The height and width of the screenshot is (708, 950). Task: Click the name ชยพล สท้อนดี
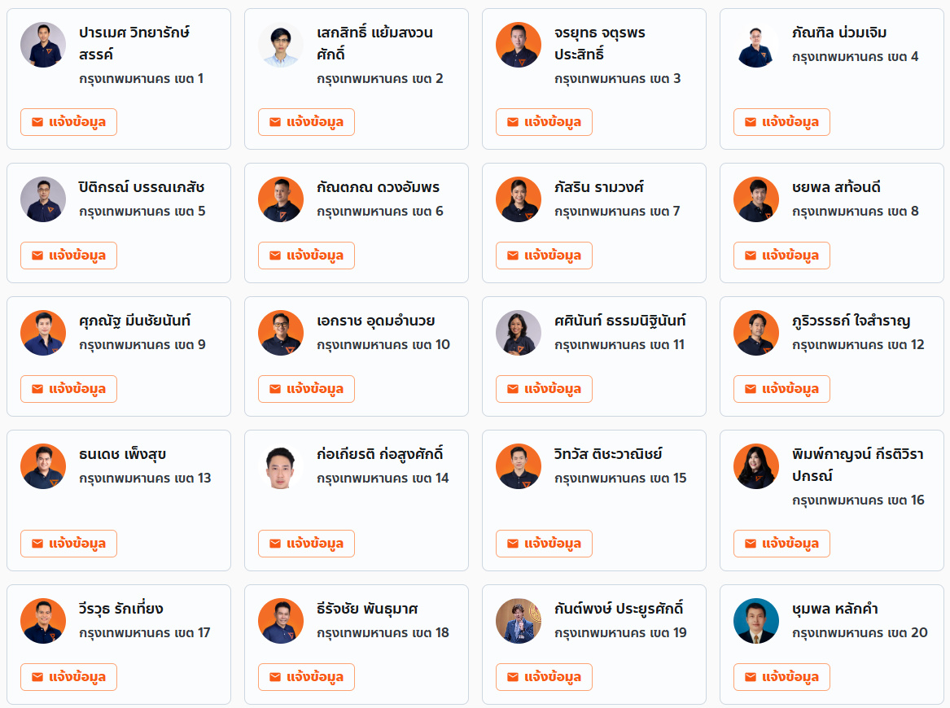point(836,187)
